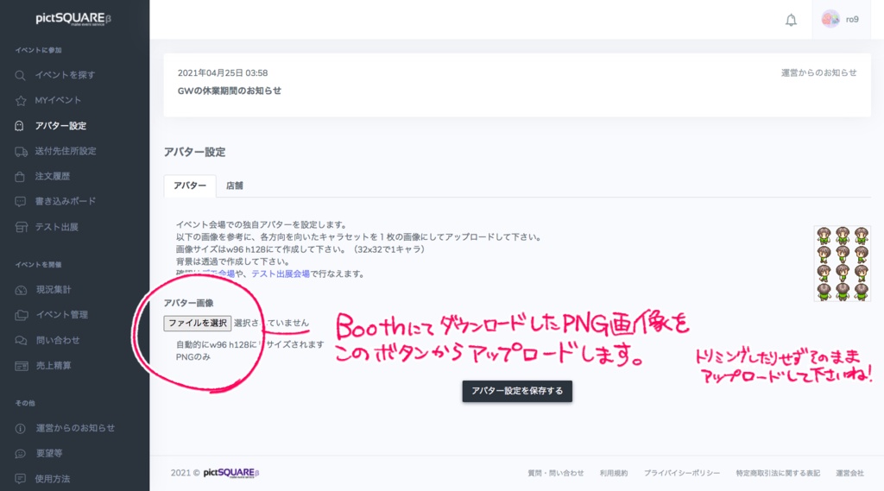884x491 pixels.
Task: Open 送付先住所設定 menu entry
Action: [66, 151]
